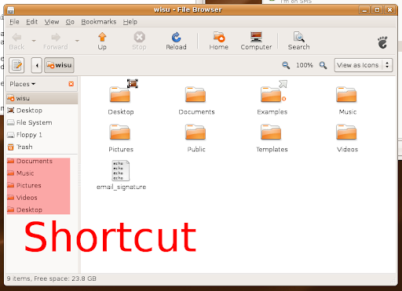The width and height of the screenshot is (402, 291).
Task: Select File System in Places sidebar
Action: (42, 122)
